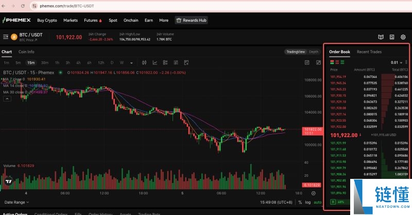Toggle percent scale on chart axis
Image resolution: width=412 pixels, height=215 pixels.
pos(300,202)
